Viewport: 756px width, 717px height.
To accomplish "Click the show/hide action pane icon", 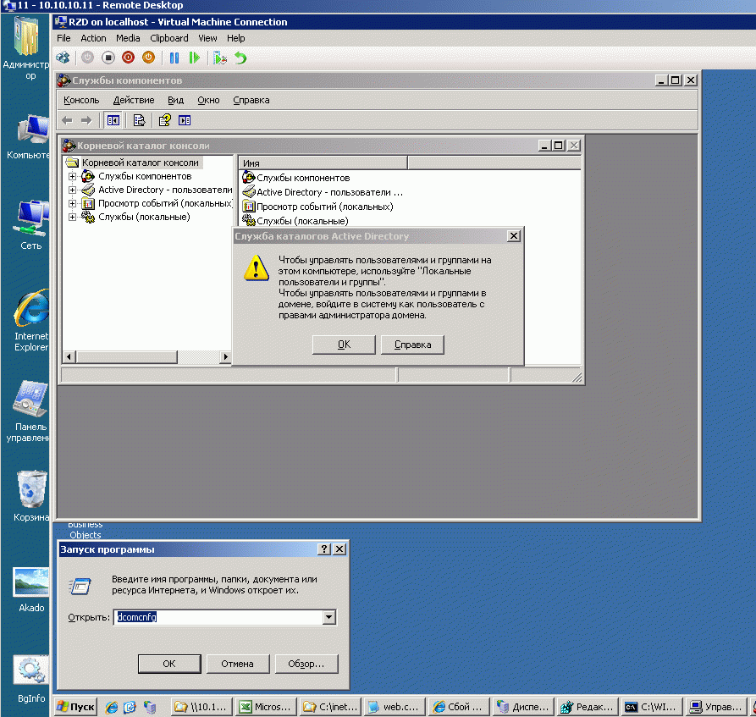I will point(185,120).
